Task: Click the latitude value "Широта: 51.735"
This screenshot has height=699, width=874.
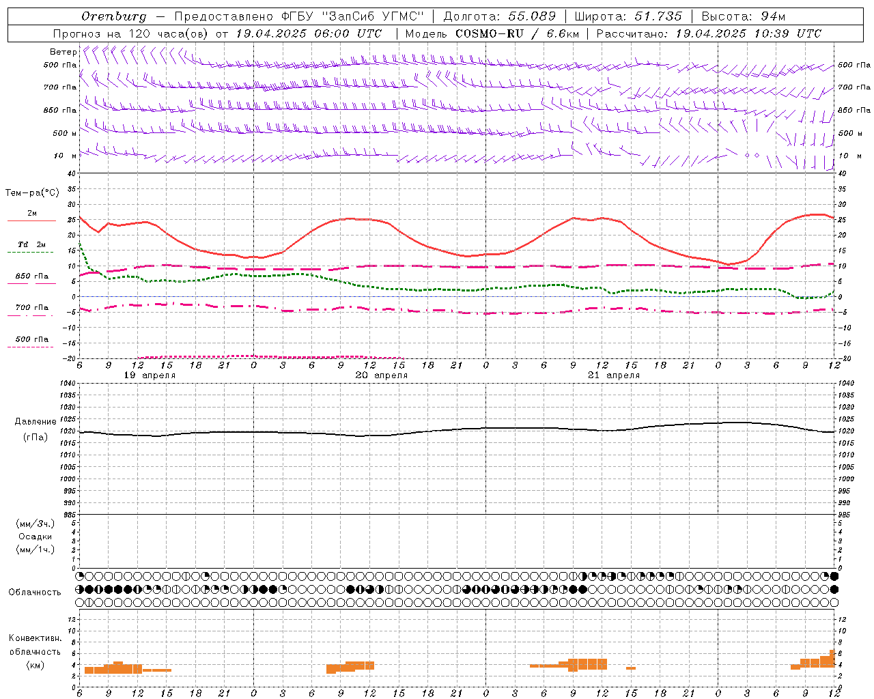Action: (628, 16)
